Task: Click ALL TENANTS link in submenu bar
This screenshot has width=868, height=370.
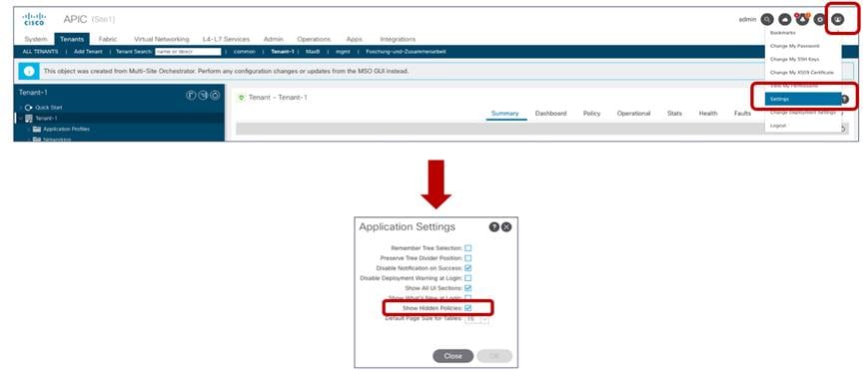Action: click(x=40, y=52)
